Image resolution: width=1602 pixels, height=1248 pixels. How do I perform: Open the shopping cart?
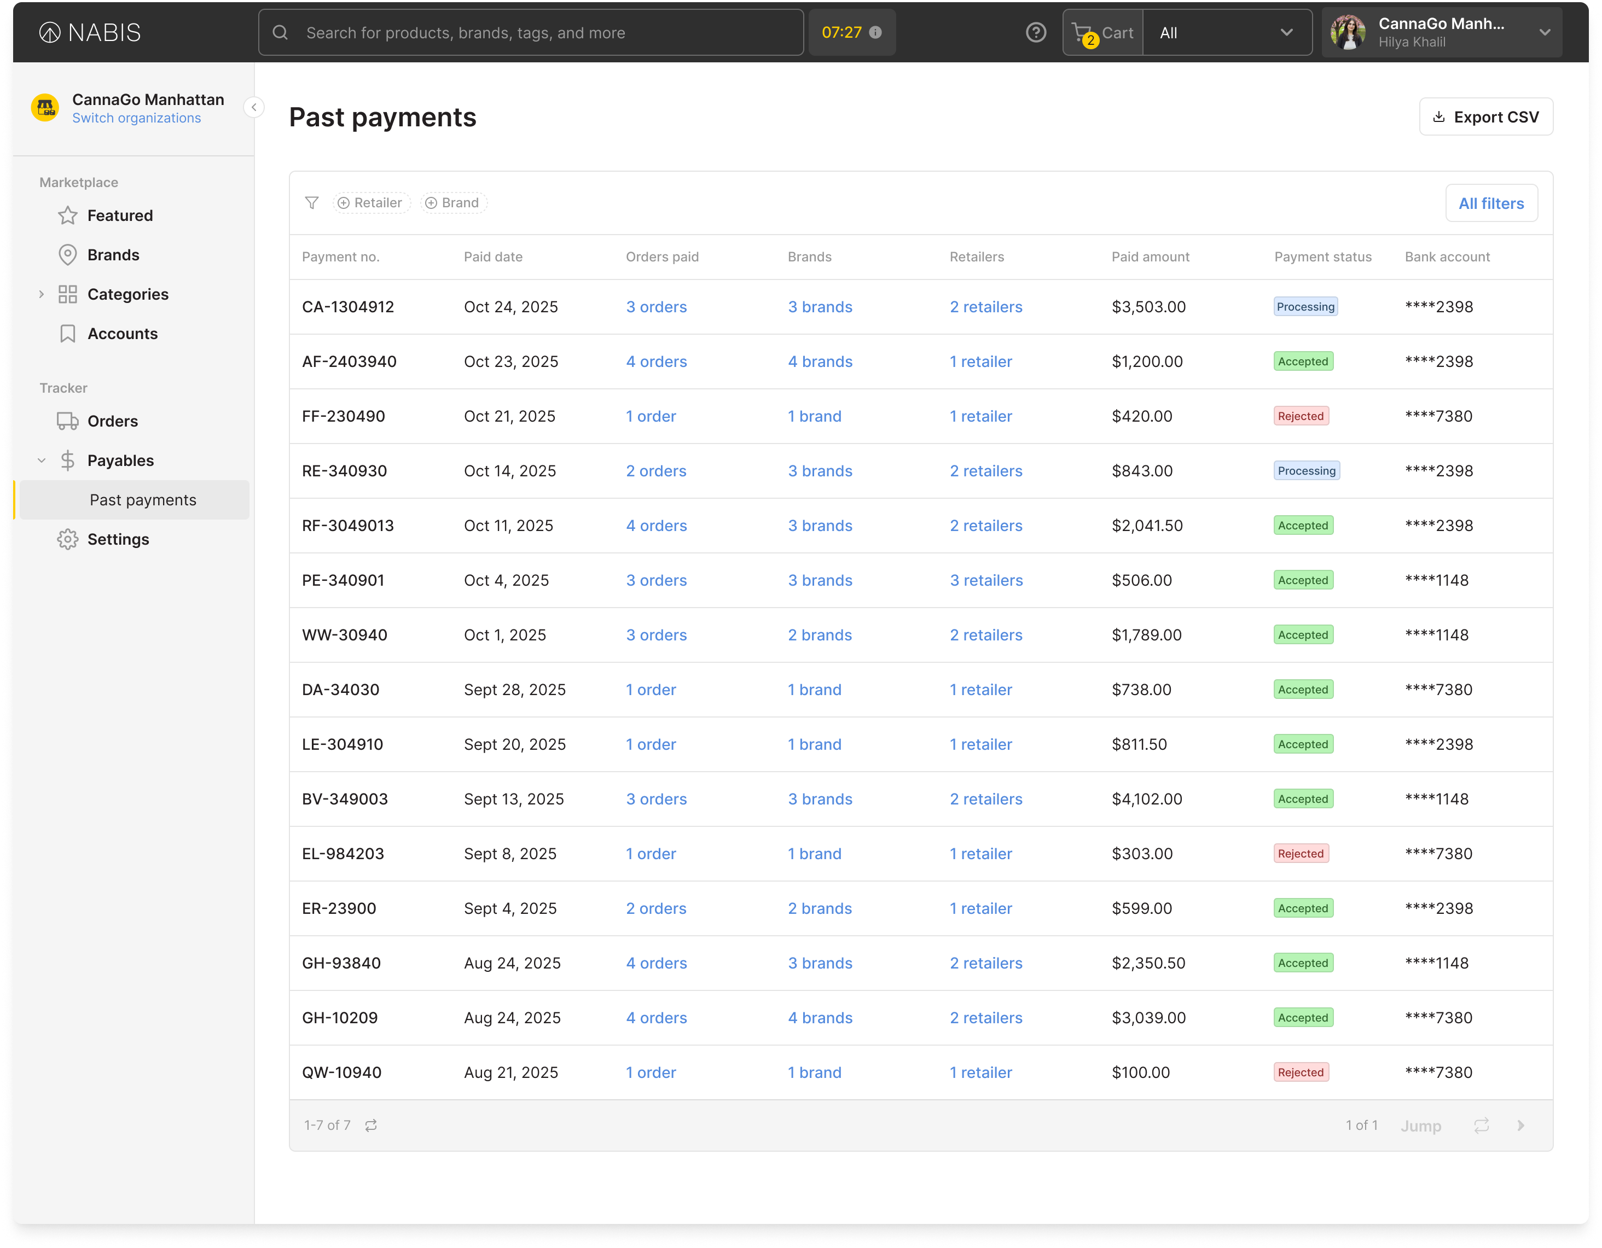click(1102, 32)
